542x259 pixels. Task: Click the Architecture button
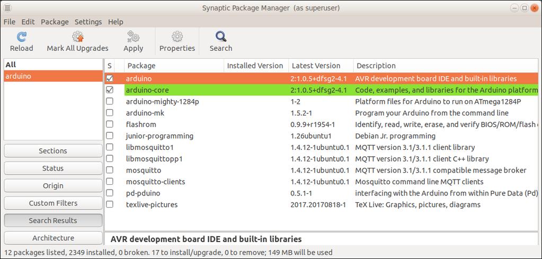pos(53,238)
